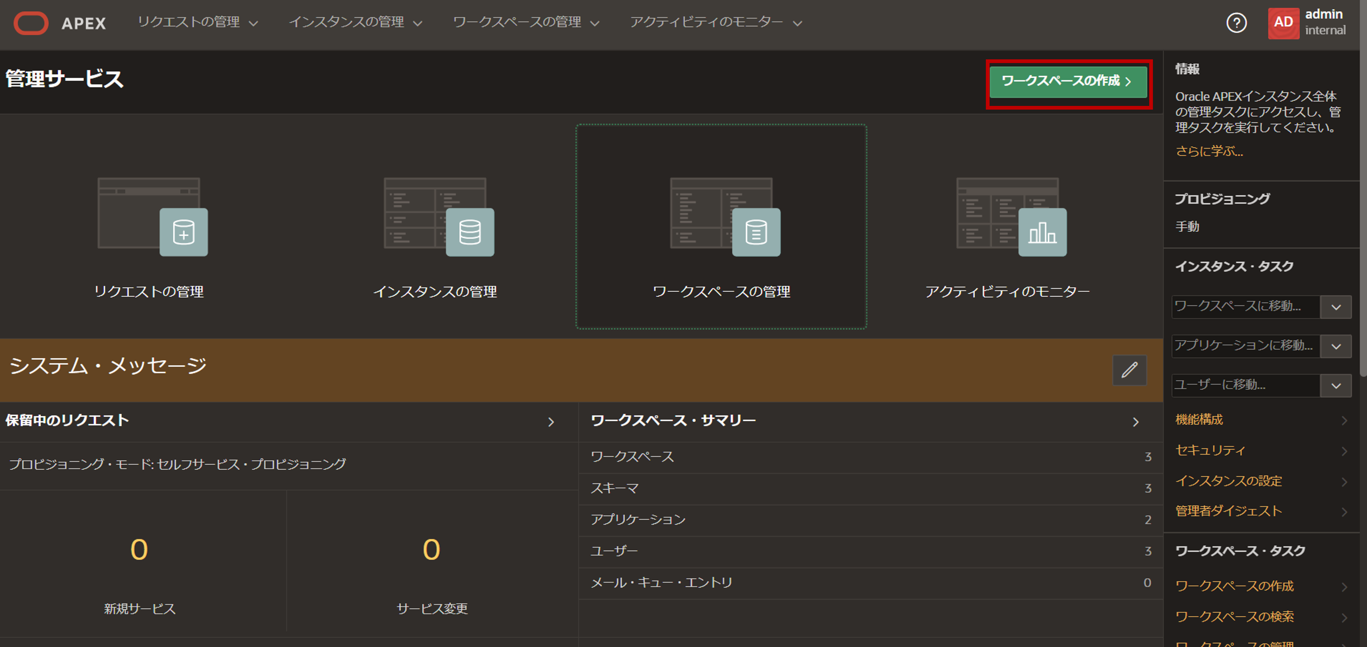
Task: Open the さらに学ぶ link
Action: click(x=1209, y=152)
